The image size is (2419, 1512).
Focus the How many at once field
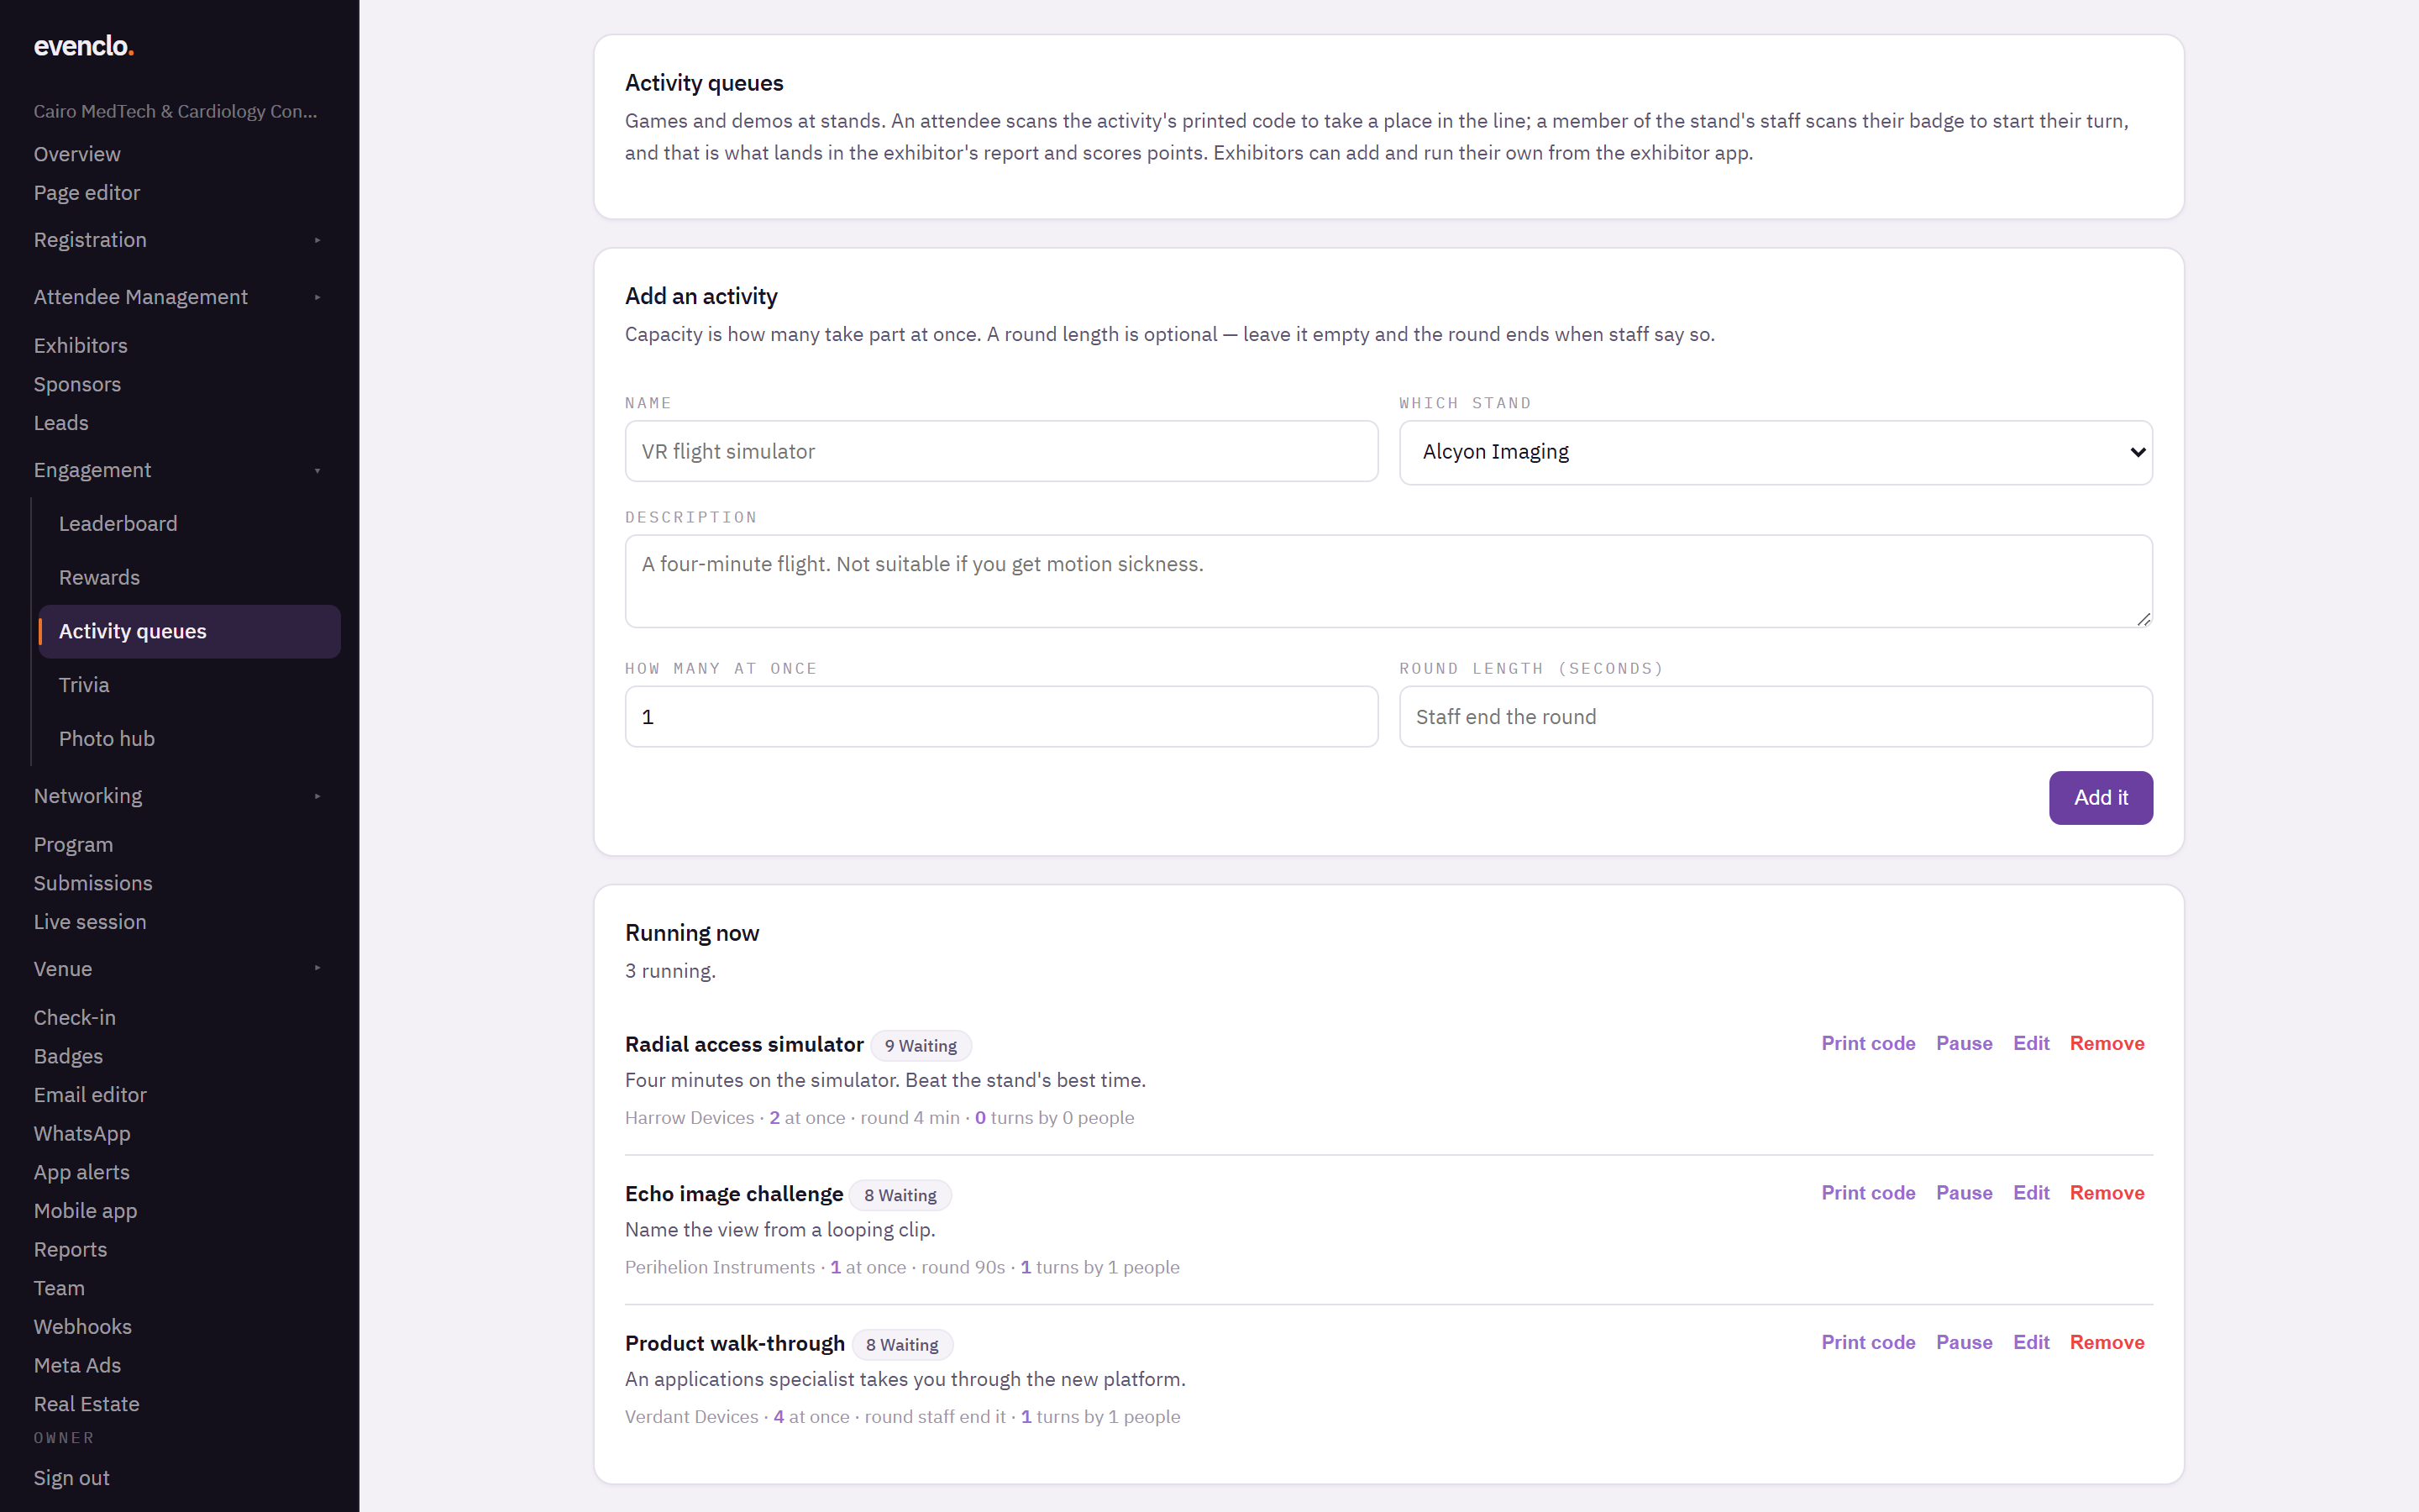pyautogui.click(x=1001, y=717)
